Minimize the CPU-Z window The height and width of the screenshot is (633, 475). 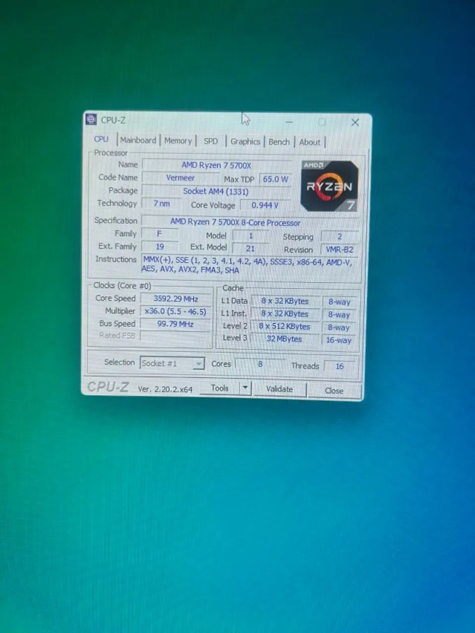[x=289, y=122]
